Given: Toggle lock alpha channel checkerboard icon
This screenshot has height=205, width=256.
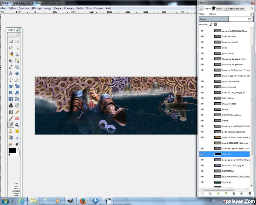Looking at the screenshot, I should 215,24.
